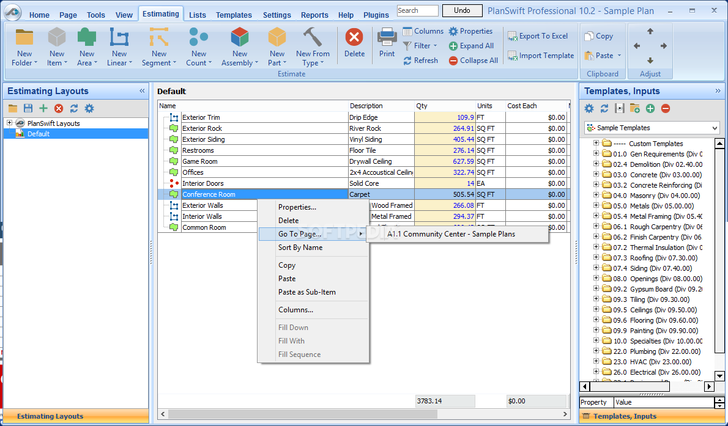Click the Search input field
728x426 pixels.
pyautogui.click(x=417, y=10)
